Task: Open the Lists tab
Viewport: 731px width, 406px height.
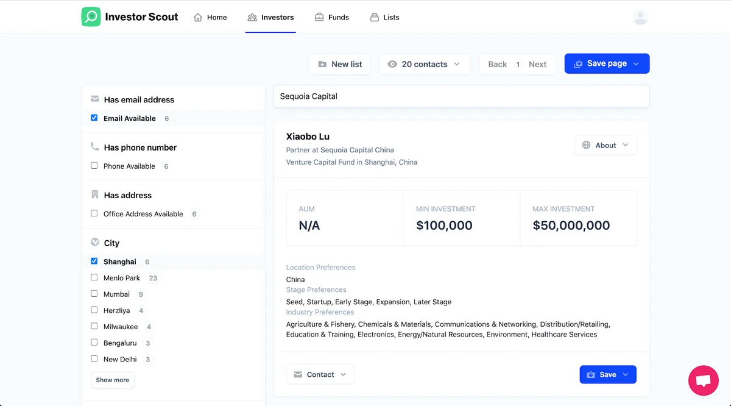Action: pyautogui.click(x=385, y=17)
